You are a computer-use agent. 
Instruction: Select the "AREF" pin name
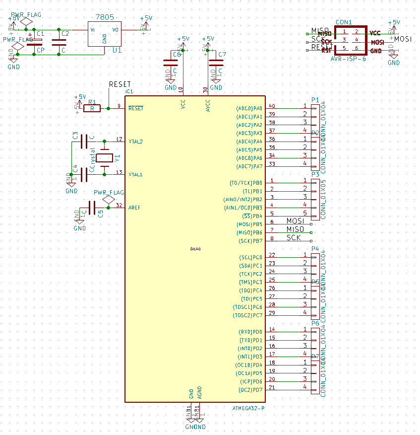[134, 208]
